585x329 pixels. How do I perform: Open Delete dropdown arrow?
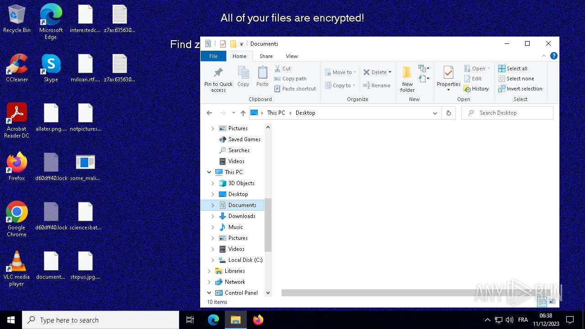pyautogui.click(x=390, y=72)
